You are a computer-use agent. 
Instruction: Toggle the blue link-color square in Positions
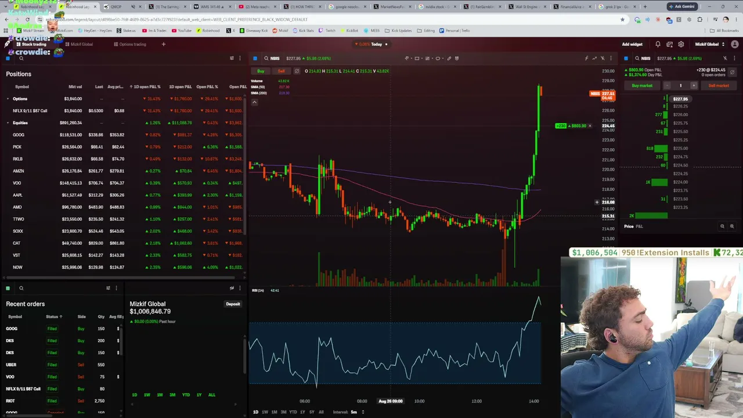point(8,58)
